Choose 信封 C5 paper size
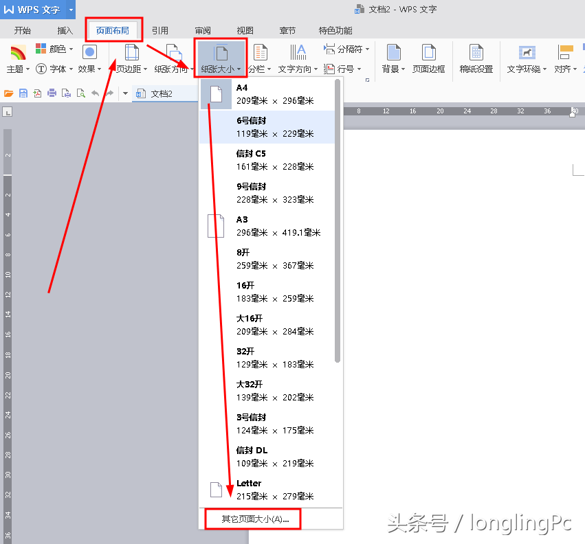Screen dimensions: 585x544 267,160
